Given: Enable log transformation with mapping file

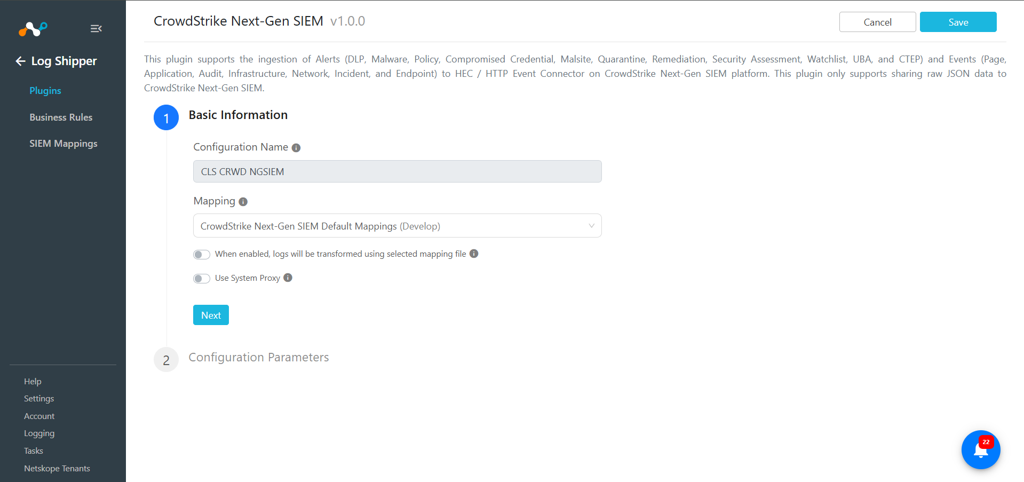Looking at the screenshot, I should (x=202, y=255).
